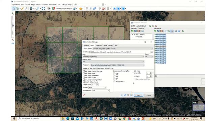
Task: Open the Output format dropdown
Action: [123, 49]
